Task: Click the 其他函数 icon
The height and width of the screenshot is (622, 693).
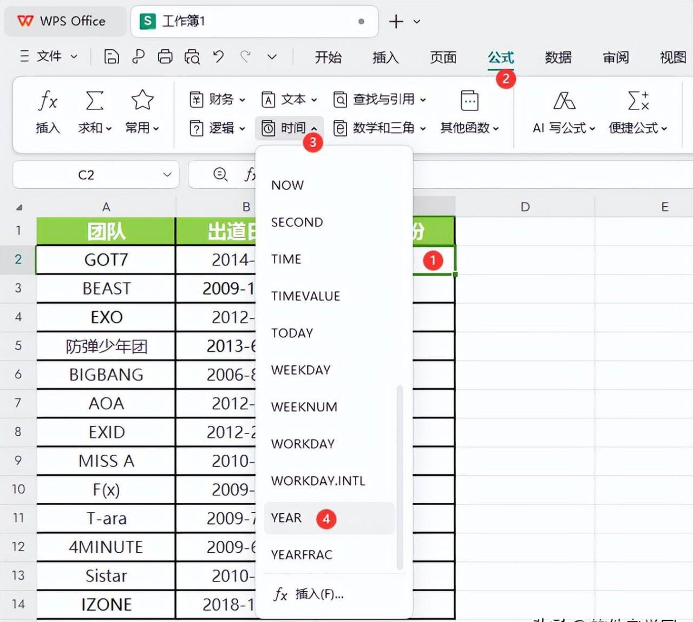Action: (x=469, y=101)
